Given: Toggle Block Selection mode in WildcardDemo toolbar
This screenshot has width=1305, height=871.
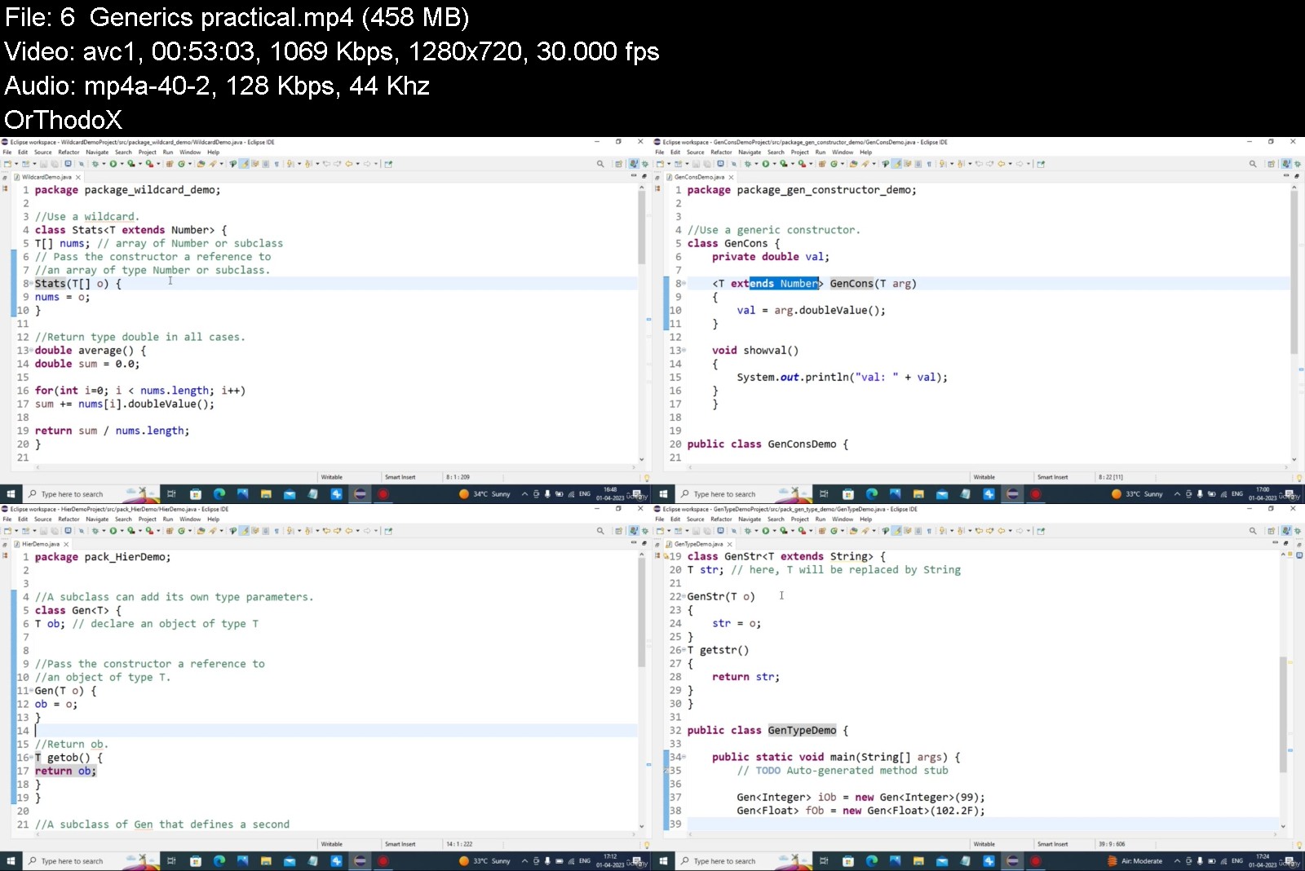Looking at the screenshot, I should pos(265,163).
